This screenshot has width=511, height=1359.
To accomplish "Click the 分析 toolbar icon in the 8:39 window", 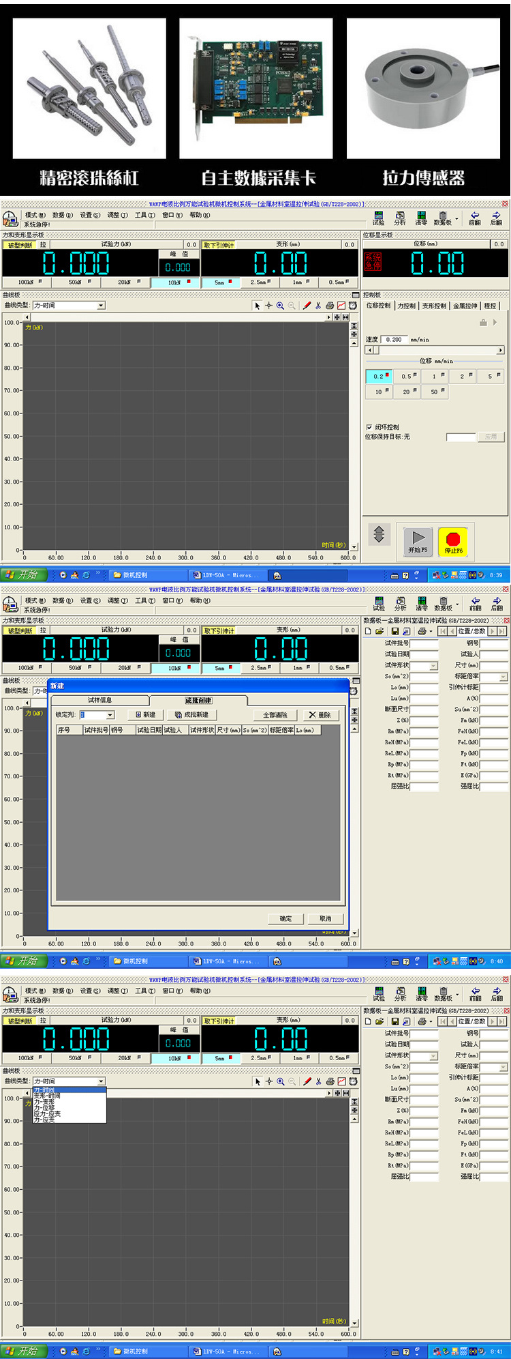I will [x=400, y=218].
